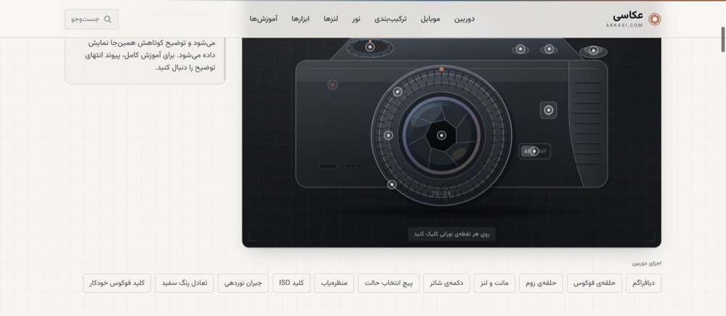Open the ابزارها menu item
726x316 pixels.
pos(301,19)
